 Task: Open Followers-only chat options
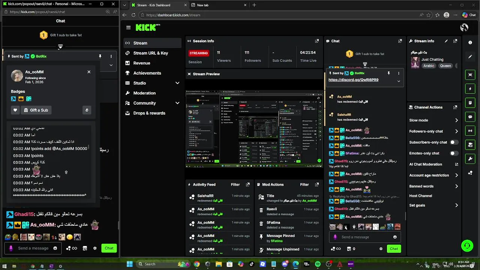[x=433, y=131]
